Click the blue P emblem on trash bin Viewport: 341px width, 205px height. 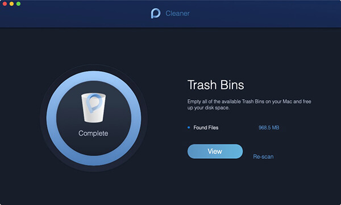click(x=94, y=102)
